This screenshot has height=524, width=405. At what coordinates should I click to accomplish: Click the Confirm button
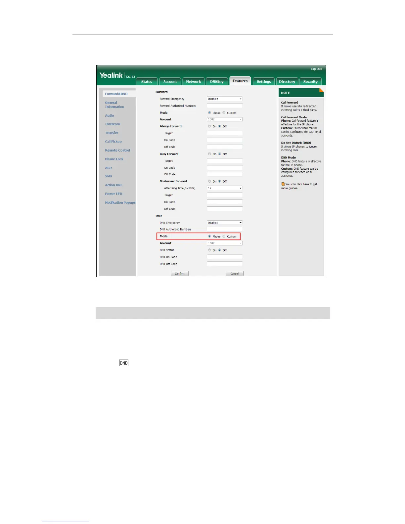tap(180, 274)
